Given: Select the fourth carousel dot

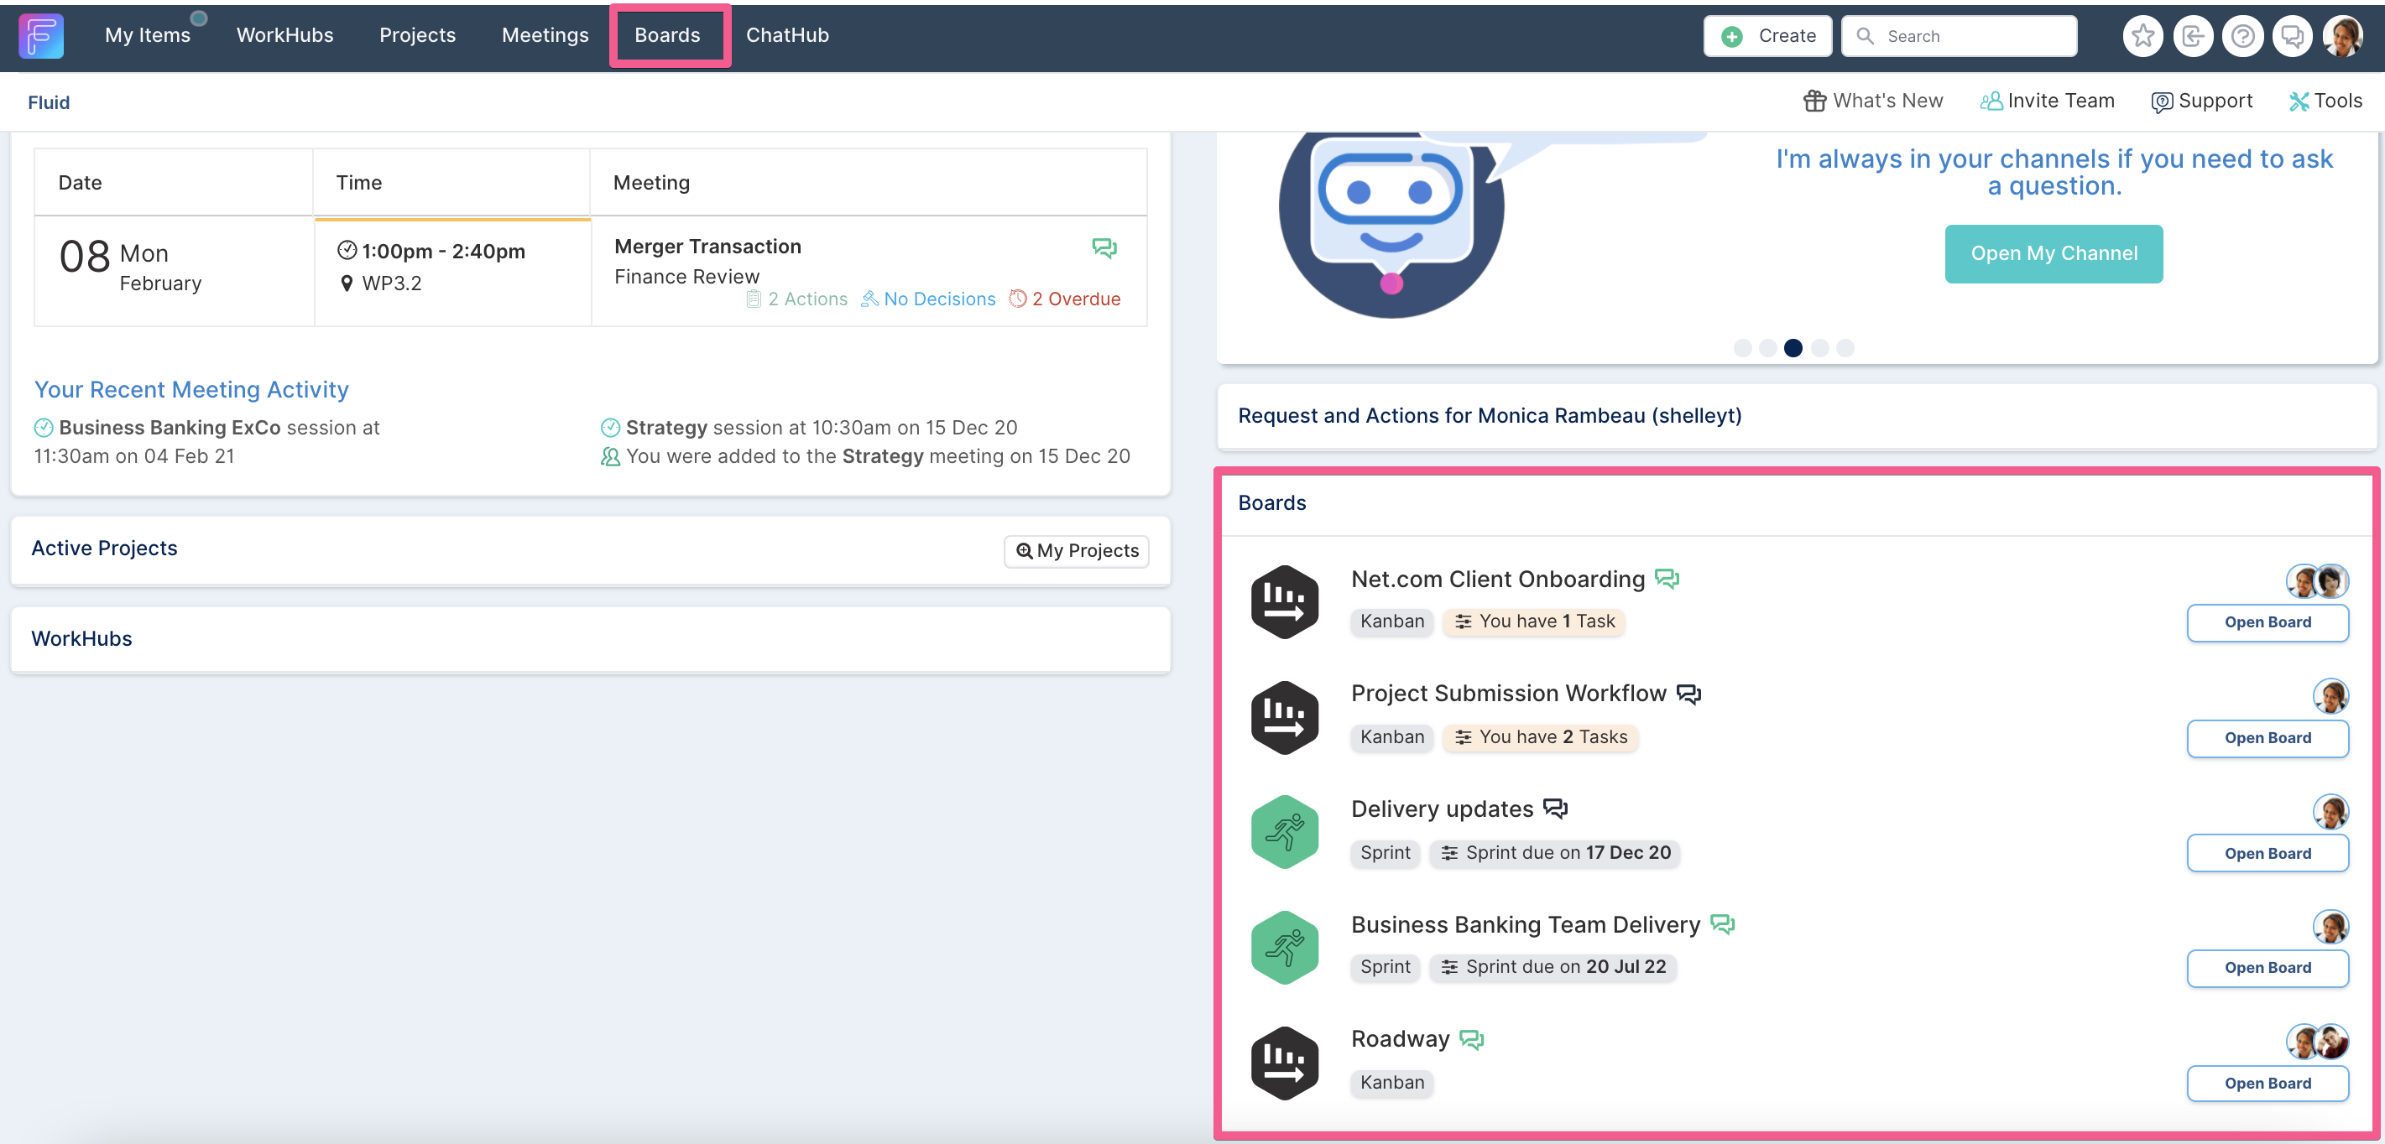Looking at the screenshot, I should click(x=1819, y=348).
